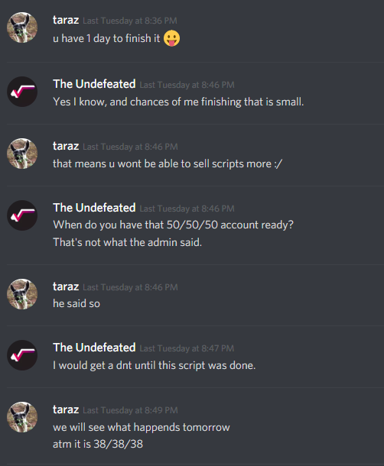
Task: Open taraz avatar next to 'he said so'
Action: 22,294
